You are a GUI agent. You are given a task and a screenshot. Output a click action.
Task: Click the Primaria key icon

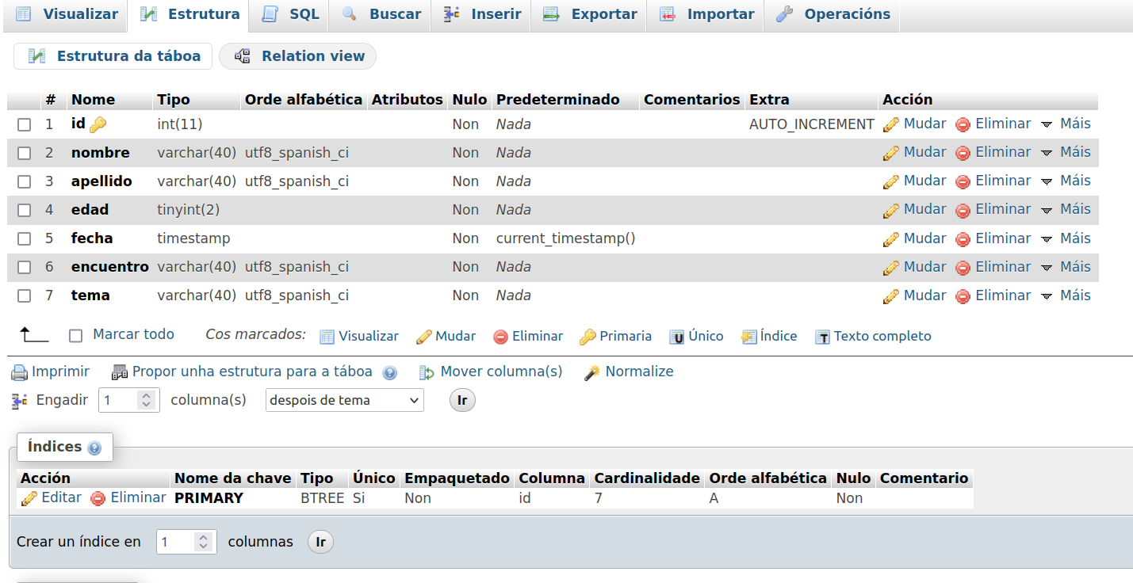point(588,337)
